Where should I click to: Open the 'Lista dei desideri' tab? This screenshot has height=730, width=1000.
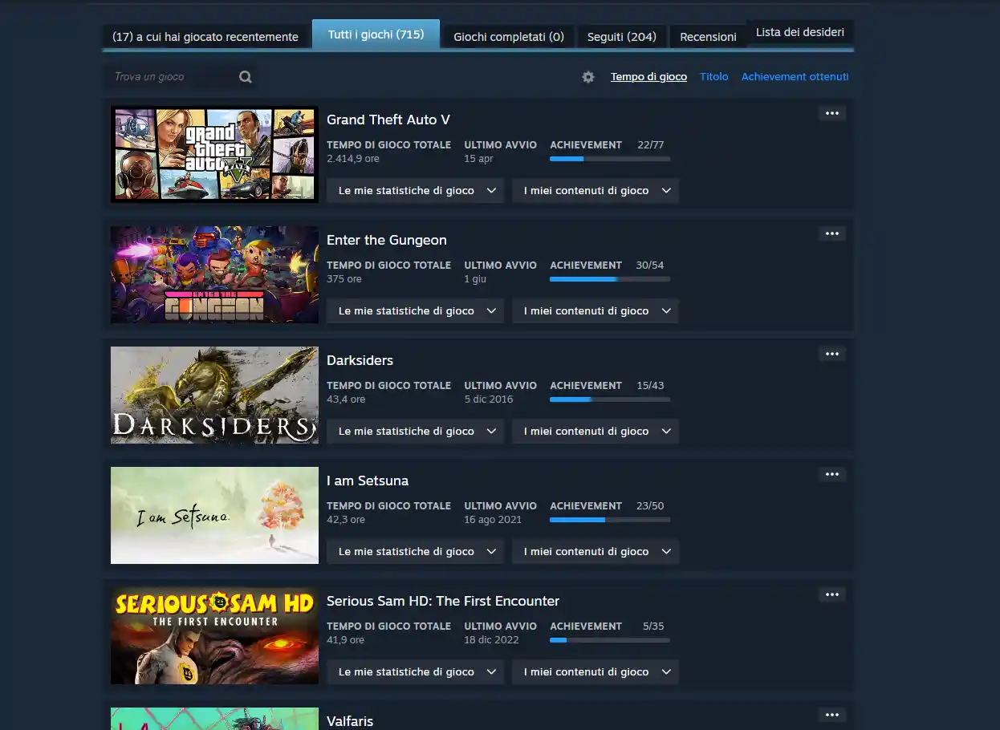pos(800,33)
